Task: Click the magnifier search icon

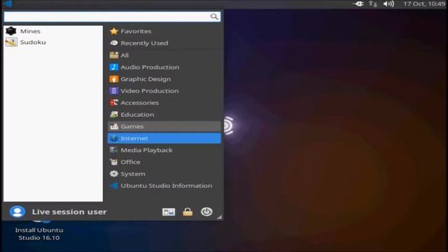Action: click(214, 17)
